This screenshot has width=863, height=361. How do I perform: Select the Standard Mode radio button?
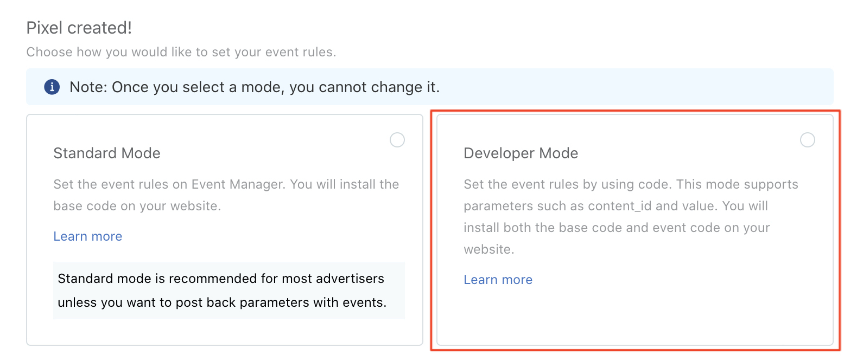pyautogui.click(x=397, y=140)
